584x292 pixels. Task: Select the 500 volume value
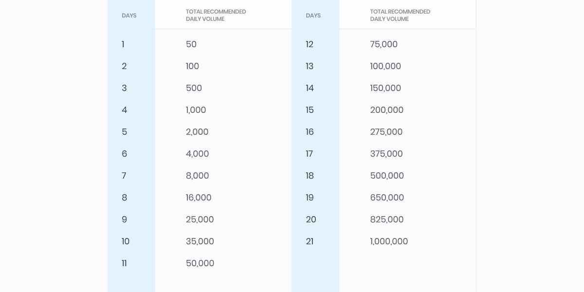tap(194, 88)
